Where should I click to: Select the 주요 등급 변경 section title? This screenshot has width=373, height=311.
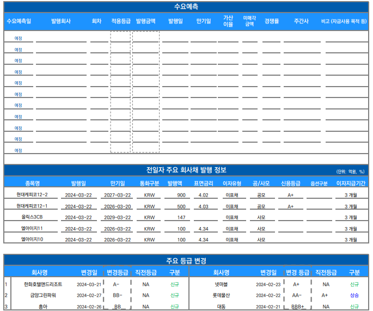[186, 261]
